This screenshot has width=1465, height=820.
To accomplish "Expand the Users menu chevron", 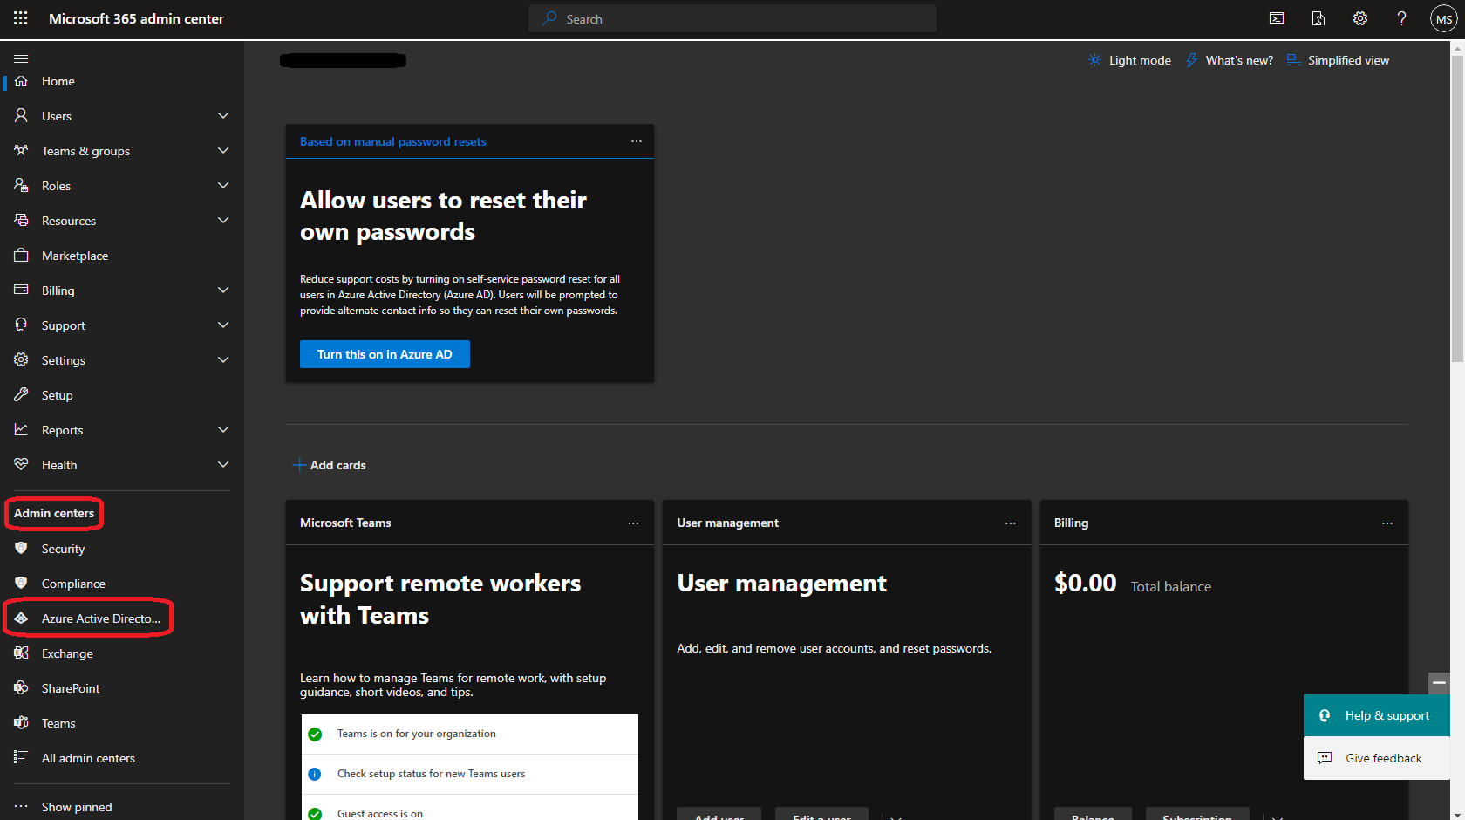I will pos(223,116).
